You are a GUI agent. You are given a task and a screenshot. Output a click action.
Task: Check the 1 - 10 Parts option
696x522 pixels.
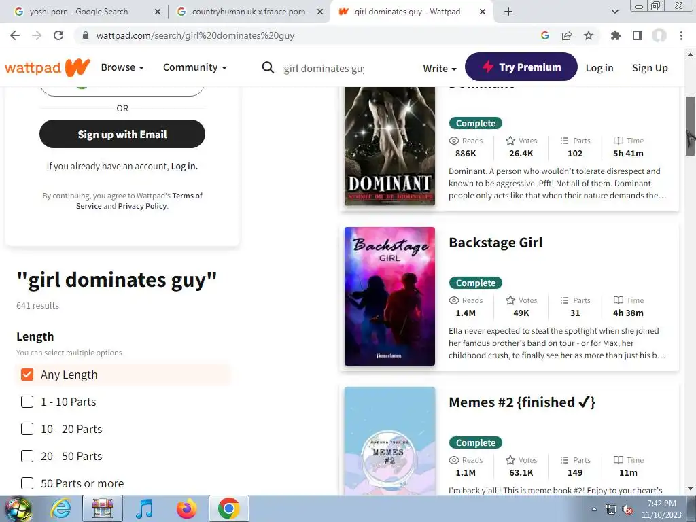27,402
